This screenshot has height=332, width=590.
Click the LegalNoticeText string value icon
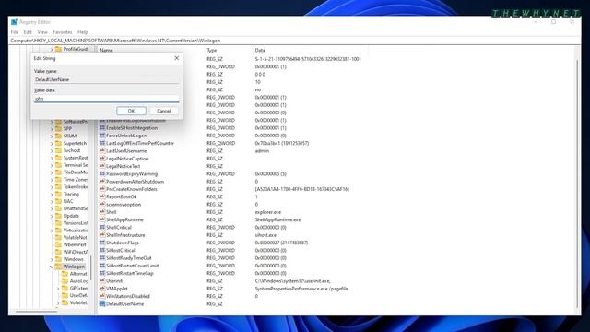click(102, 166)
